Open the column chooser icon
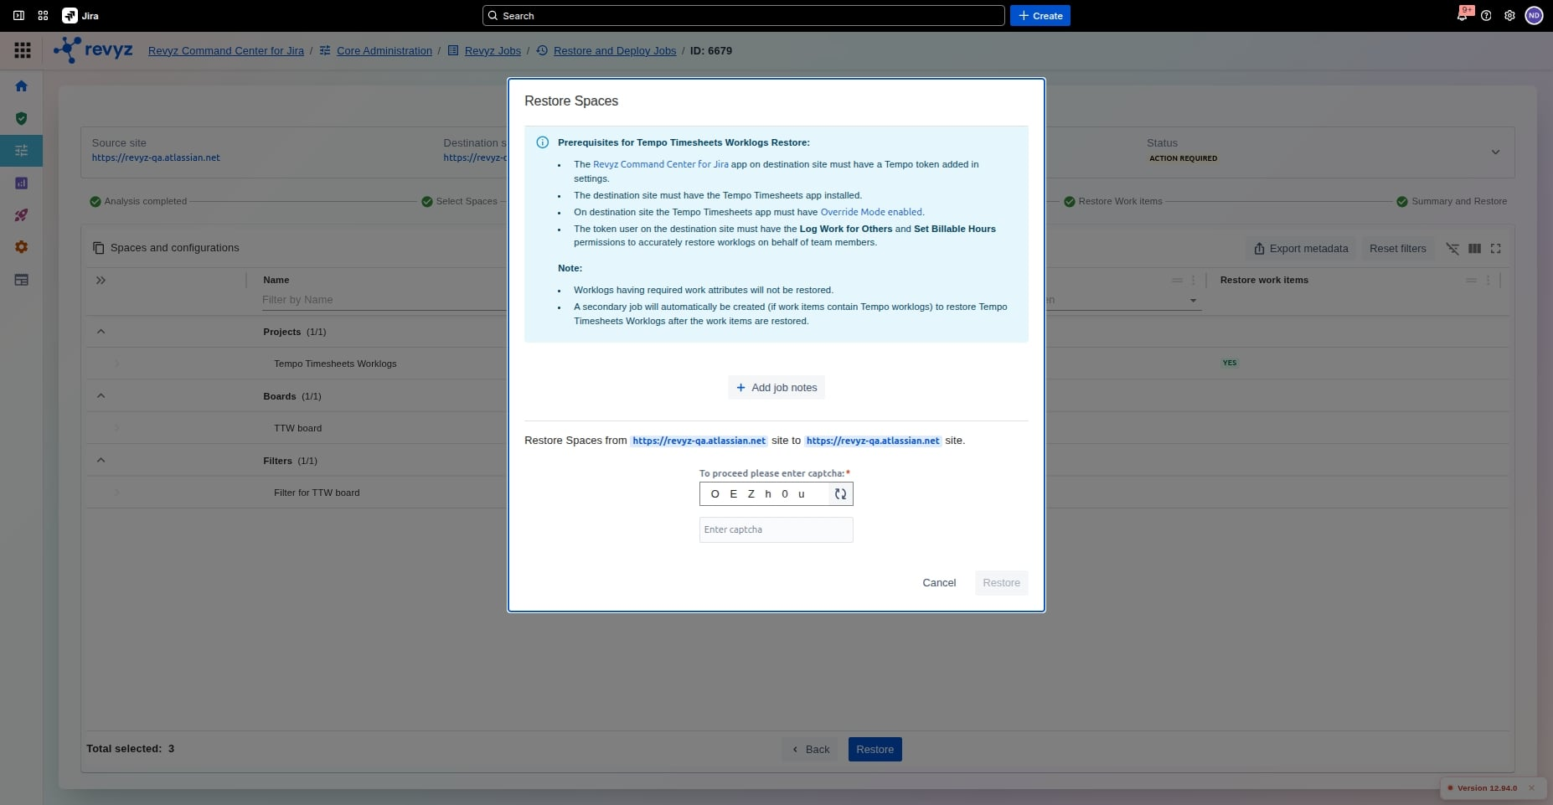The image size is (1553, 805). 1474,249
